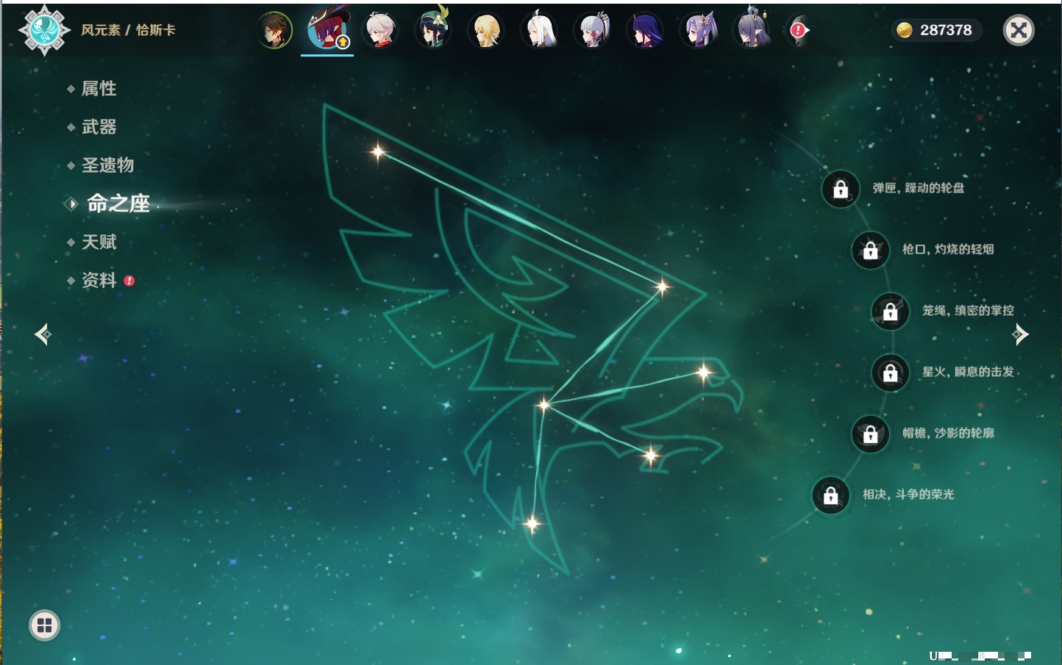Click the star beside the eagle's head
The width and height of the screenshot is (1062, 665).
pyautogui.click(x=704, y=373)
